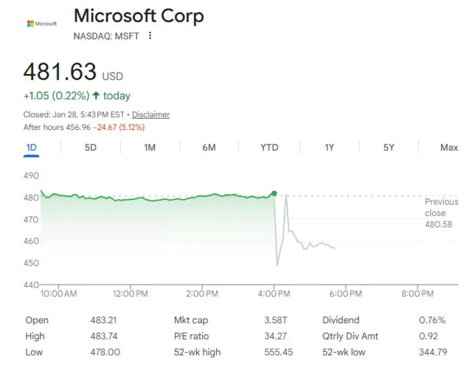This screenshot has width=469, height=368.
Task: Open the Disclaimer link
Action: point(151,114)
